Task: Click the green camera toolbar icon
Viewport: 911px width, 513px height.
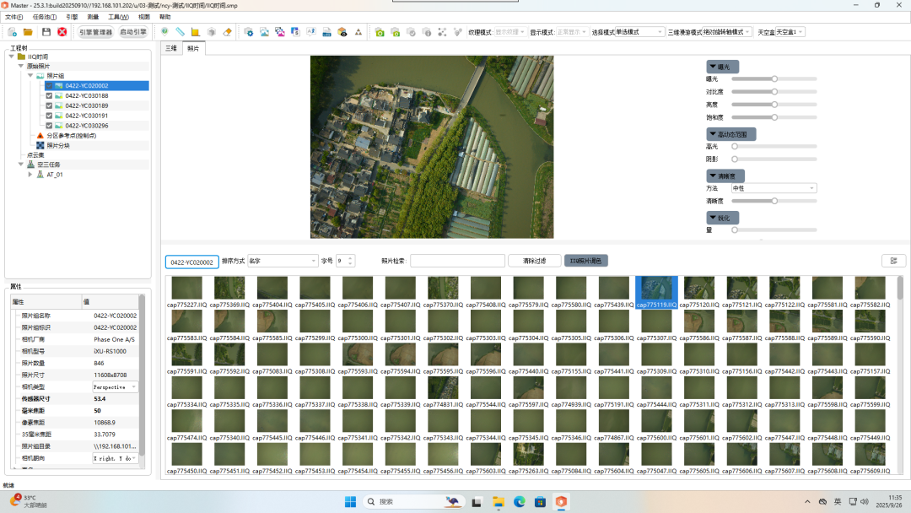Action: point(380,32)
